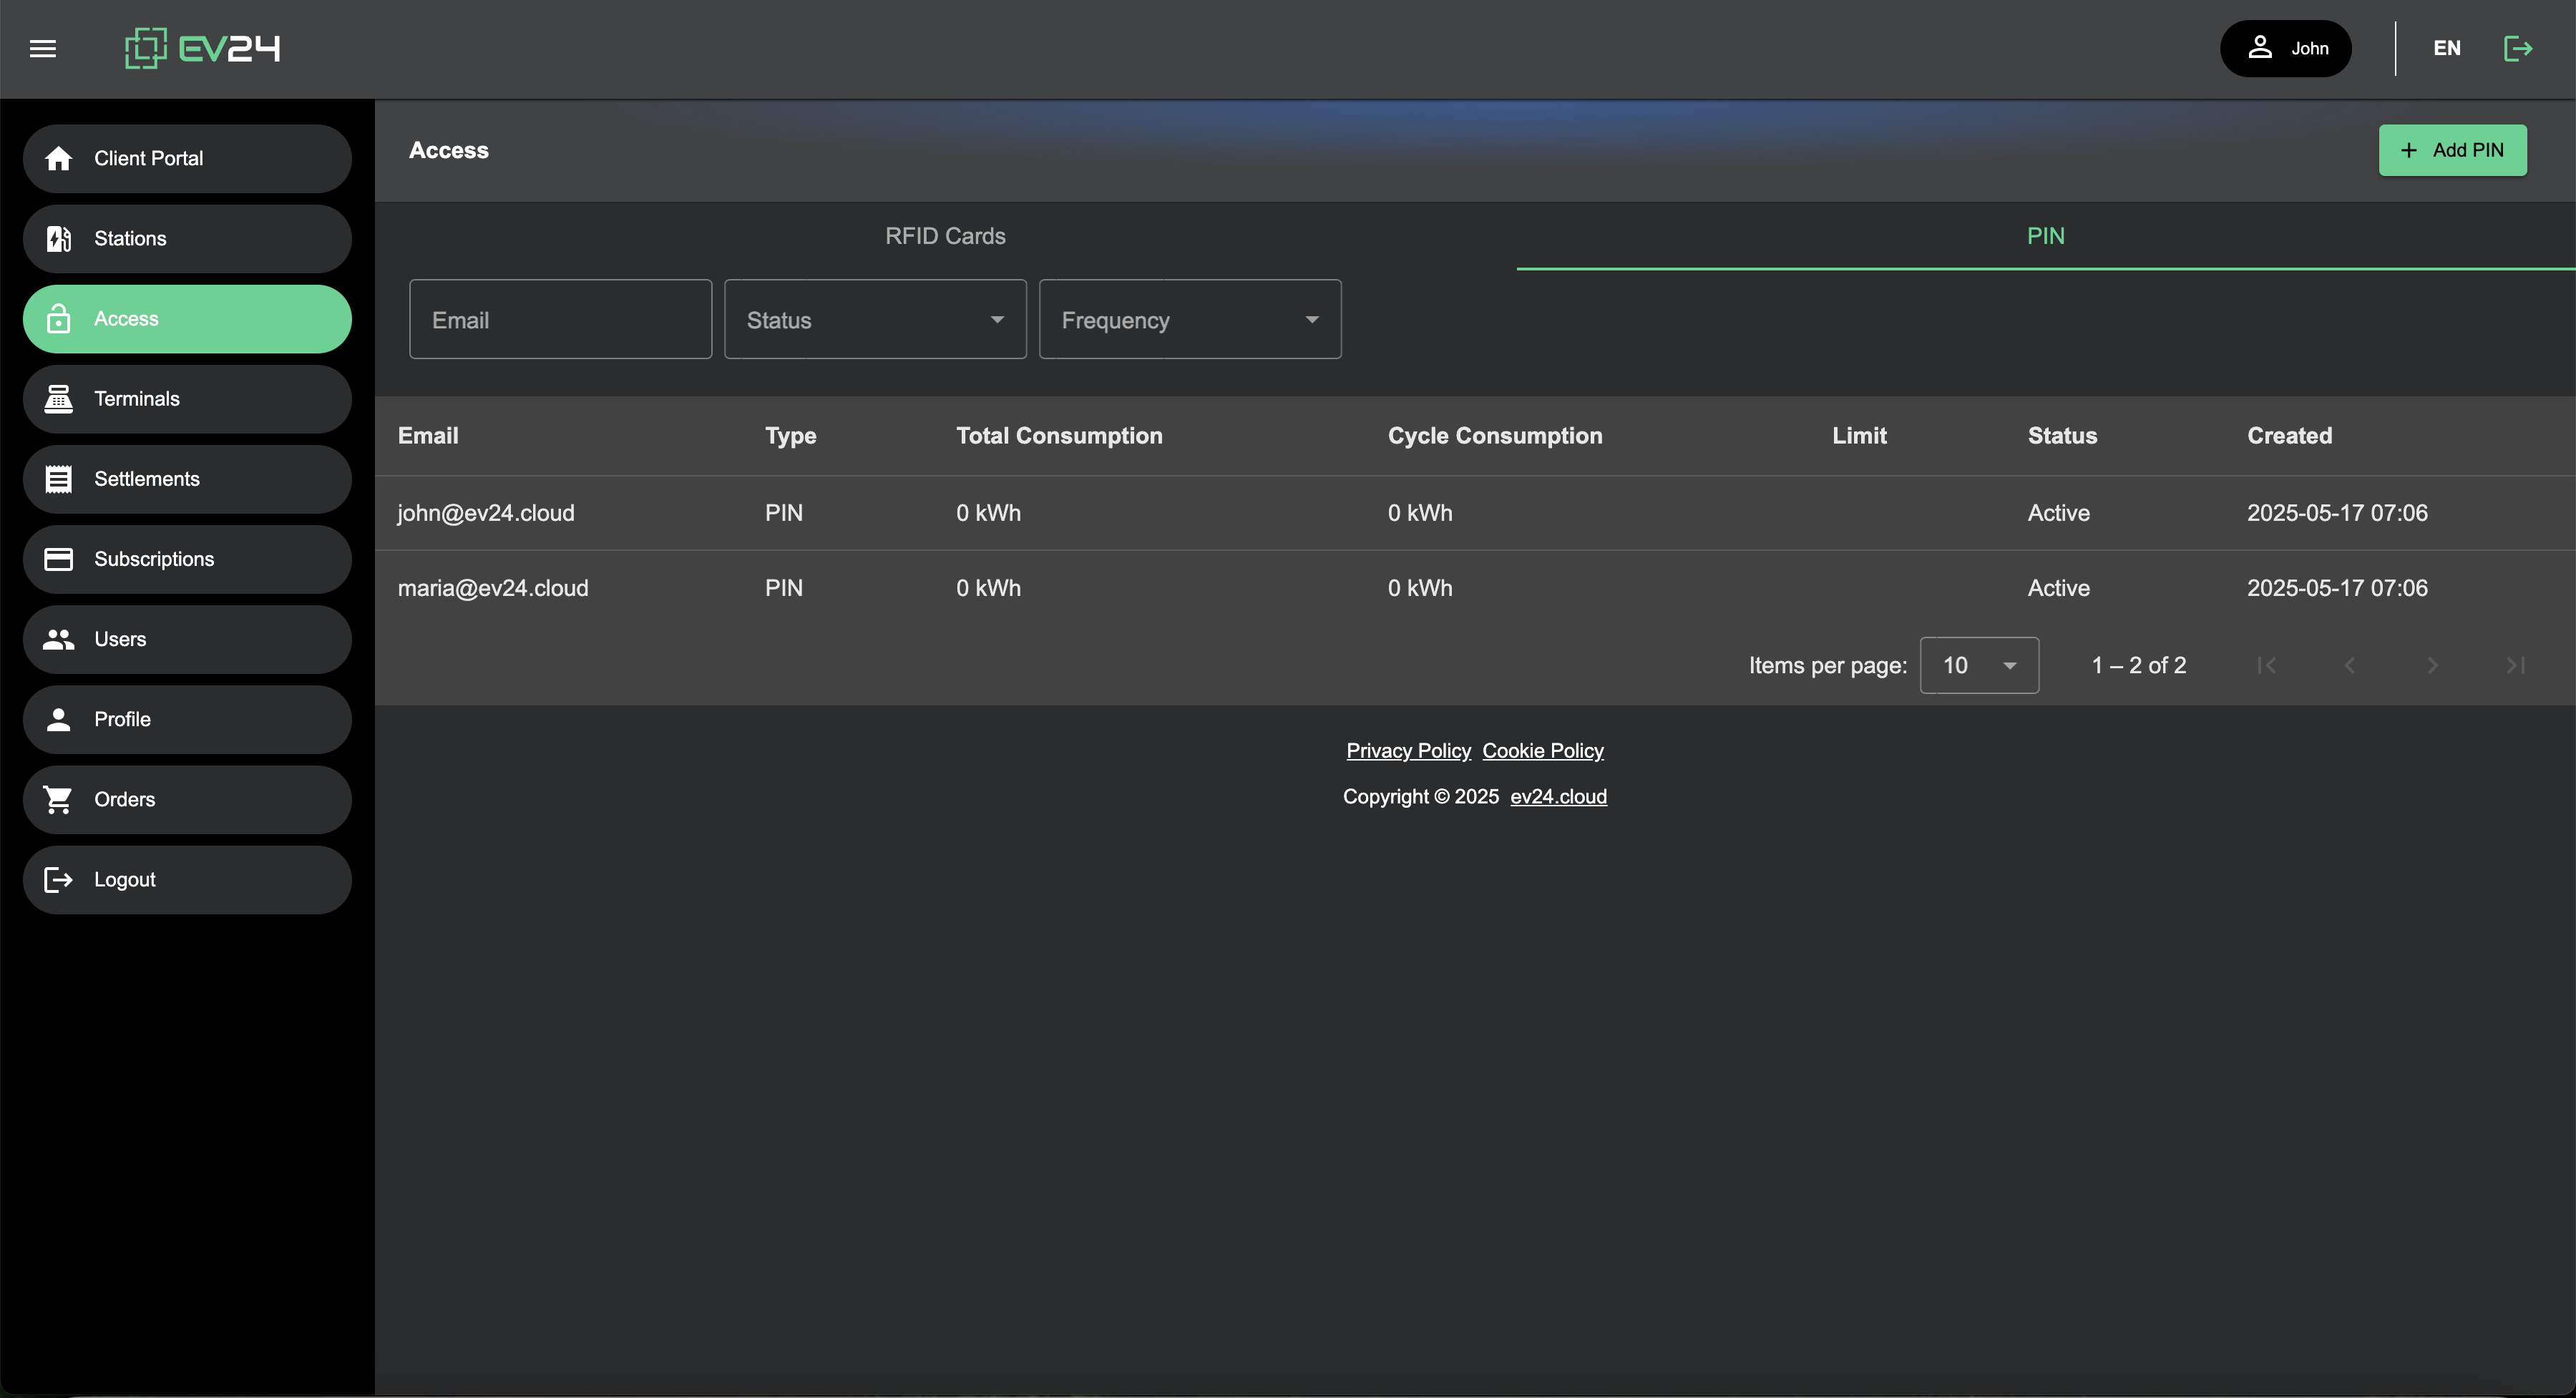Open Stations via its charger icon
Viewport: 2576px width, 1398px height.
[59, 238]
